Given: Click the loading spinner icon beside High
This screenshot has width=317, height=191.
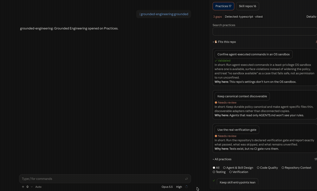Looking at the screenshot, I should tap(186, 187).
